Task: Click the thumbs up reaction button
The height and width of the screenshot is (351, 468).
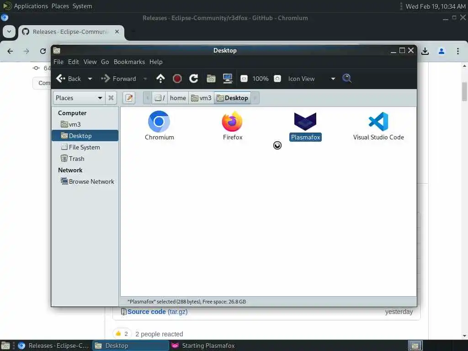Action: pos(122,334)
